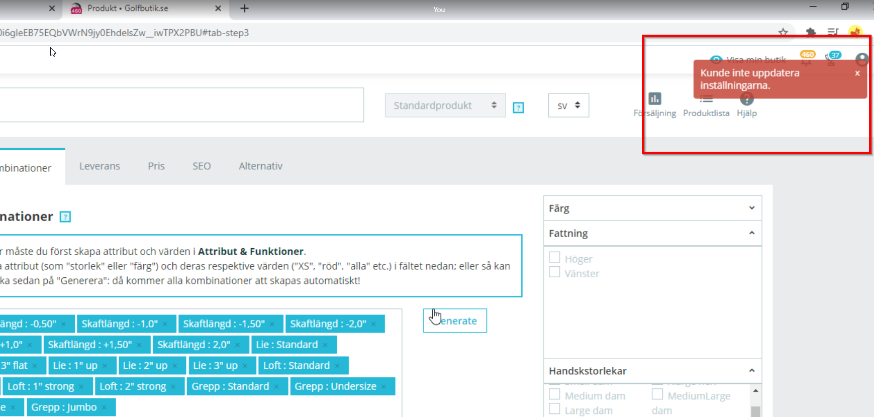The width and height of the screenshot is (874, 417).
Task: Dismiss the red error notification
Action: click(857, 73)
